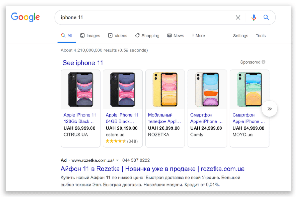Open the Tools options

click(260, 36)
